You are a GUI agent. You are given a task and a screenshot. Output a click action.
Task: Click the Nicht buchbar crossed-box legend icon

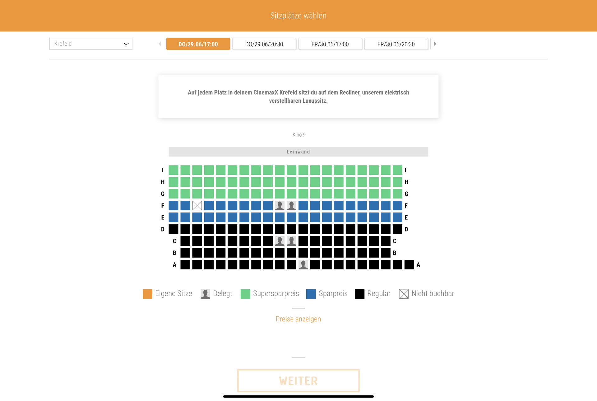click(x=404, y=294)
